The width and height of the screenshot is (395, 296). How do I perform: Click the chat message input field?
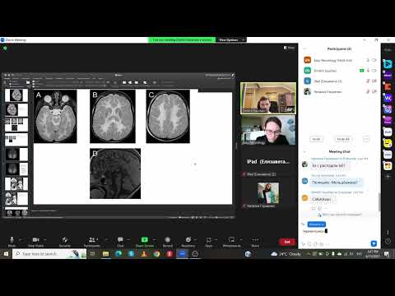click(x=339, y=231)
